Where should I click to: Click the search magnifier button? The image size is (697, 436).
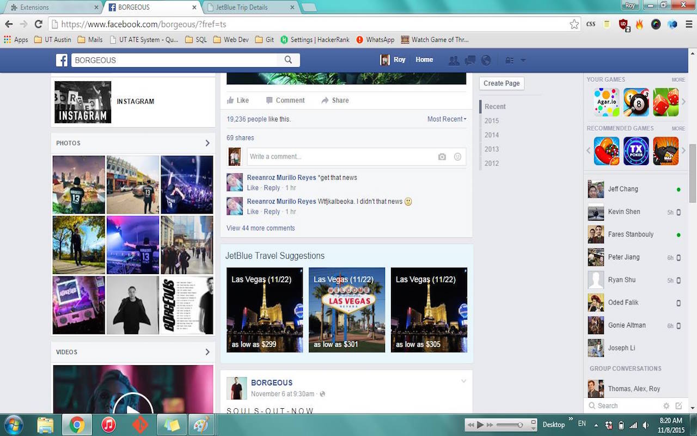tap(289, 60)
